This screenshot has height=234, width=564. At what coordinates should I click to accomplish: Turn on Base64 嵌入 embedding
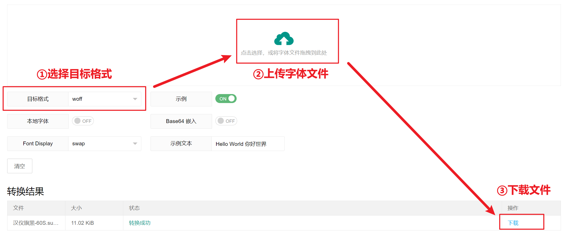(226, 121)
